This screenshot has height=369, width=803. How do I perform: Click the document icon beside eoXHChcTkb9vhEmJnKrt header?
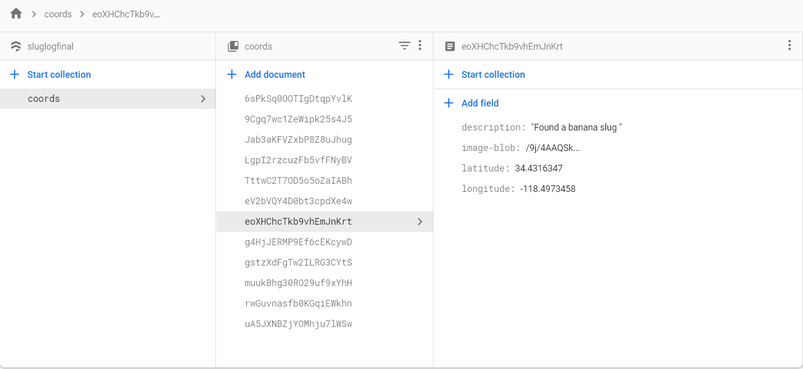[450, 47]
